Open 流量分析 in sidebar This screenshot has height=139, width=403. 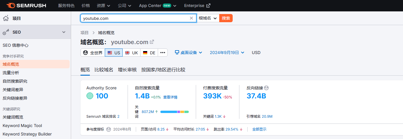click(x=11, y=73)
